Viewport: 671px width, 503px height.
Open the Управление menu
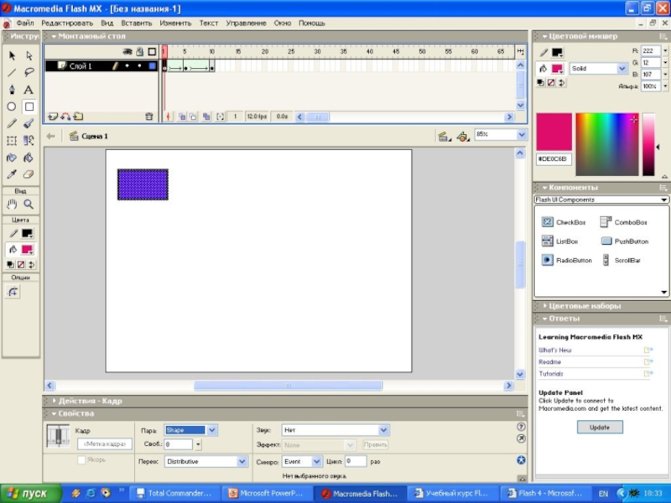coord(247,23)
